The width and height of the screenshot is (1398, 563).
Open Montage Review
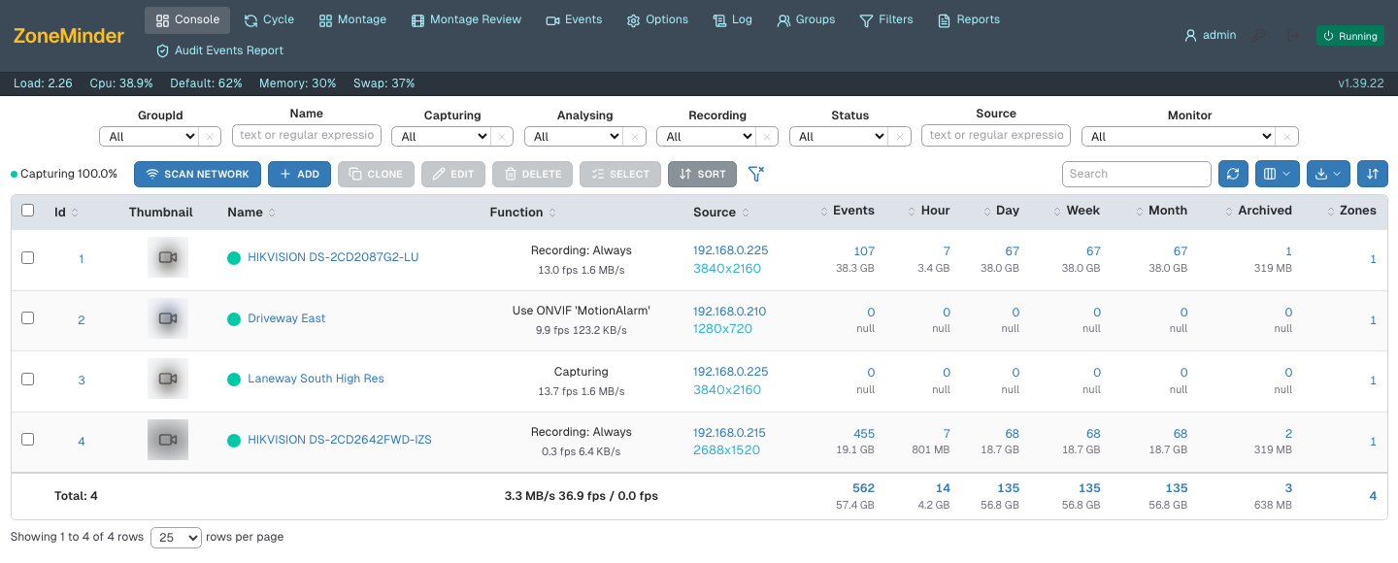point(466,19)
